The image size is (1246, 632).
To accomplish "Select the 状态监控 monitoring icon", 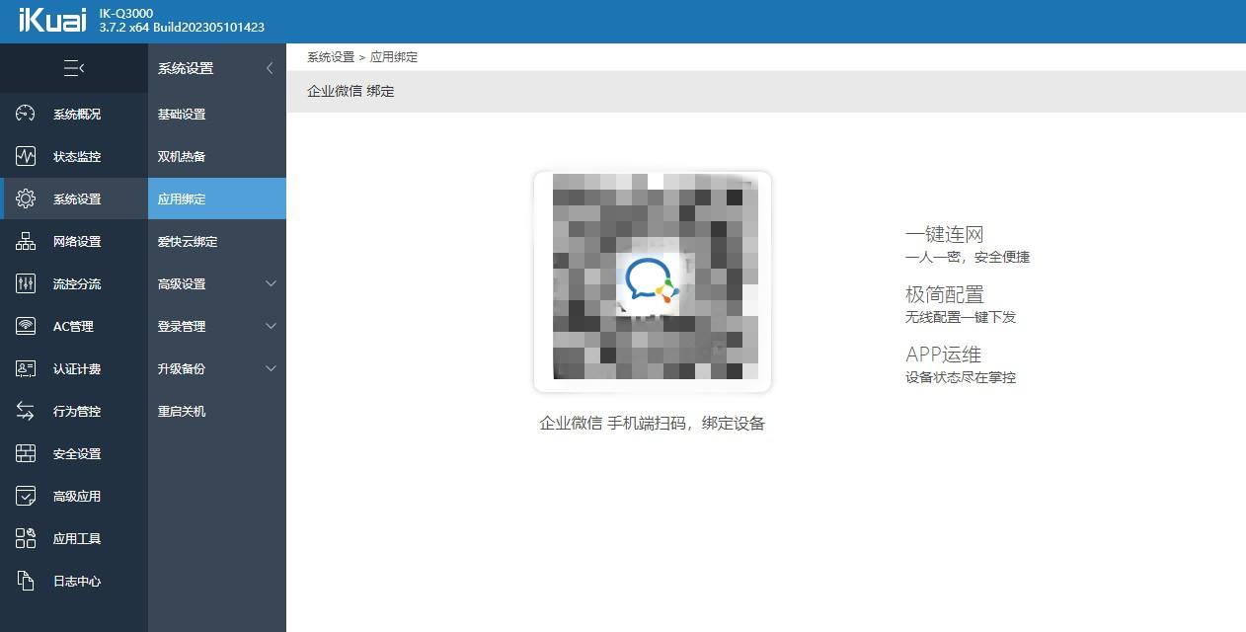I will click(73, 156).
